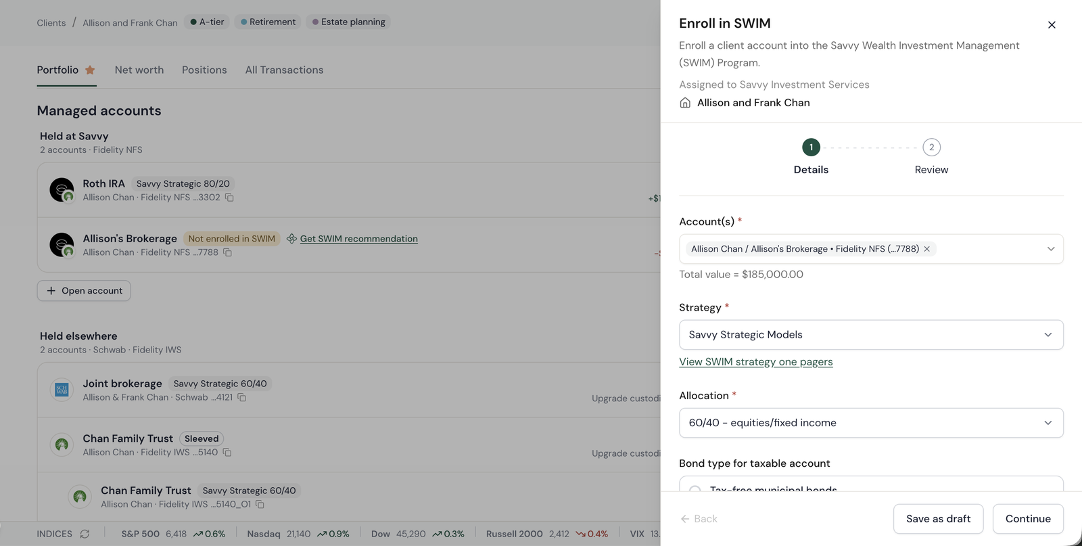
Task: Click the household home icon beside Allison and Frank Chan
Action: pos(685,103)
